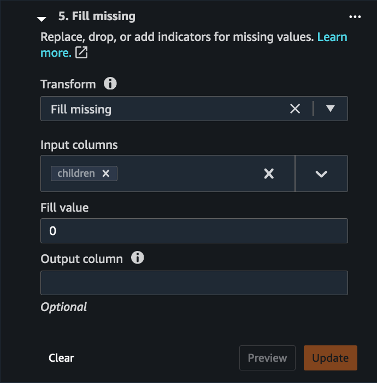Click inside the Input columns box
This screenshot has height=383, width=377.
[186, 173]
